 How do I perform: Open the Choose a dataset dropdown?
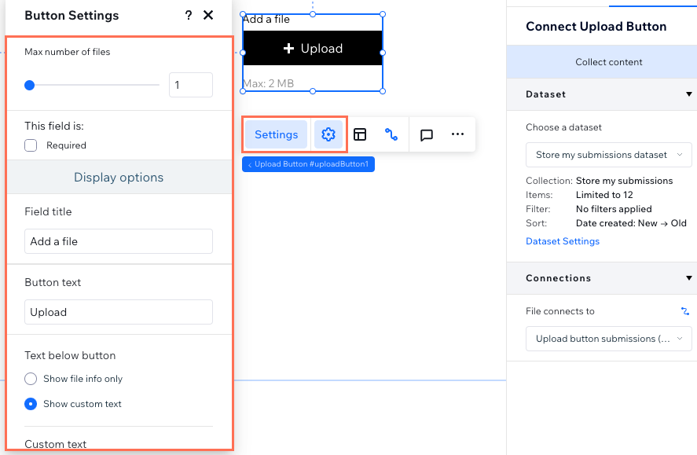coord(608,155)
